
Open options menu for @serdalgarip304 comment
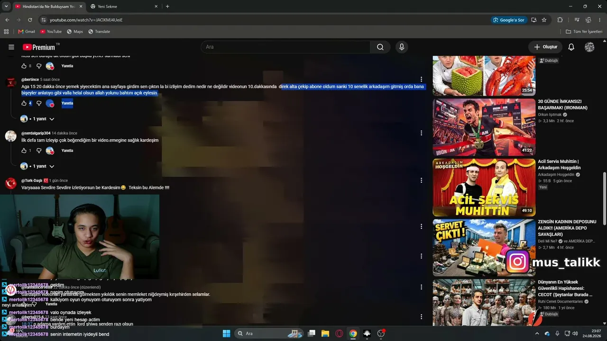421,133
